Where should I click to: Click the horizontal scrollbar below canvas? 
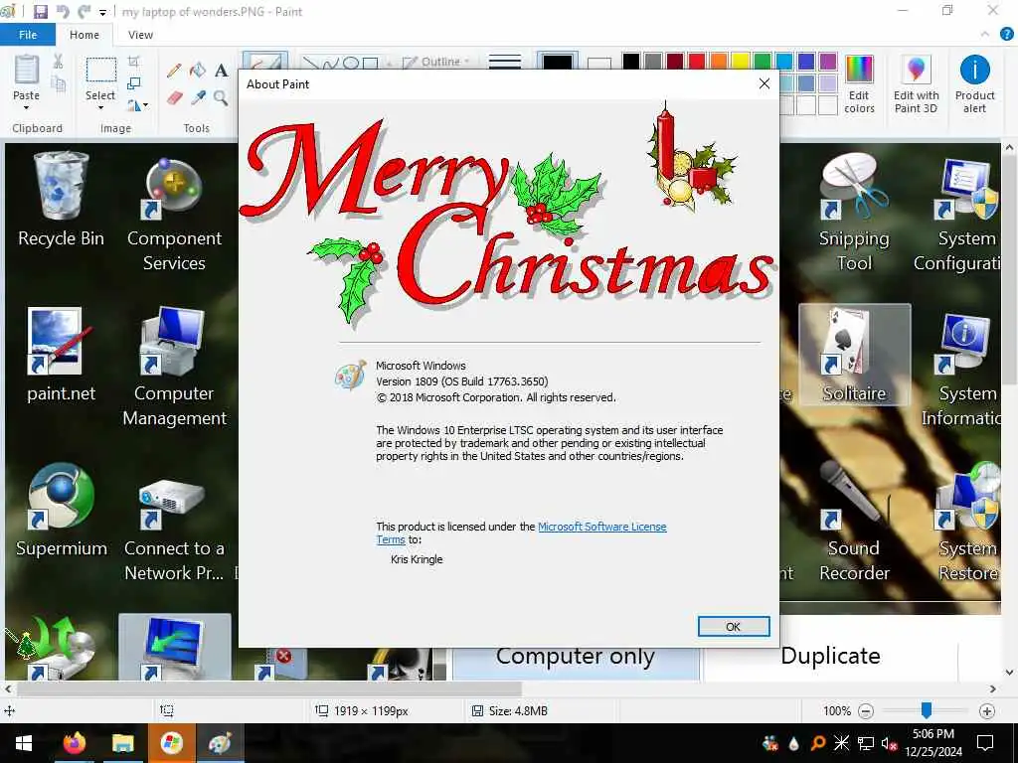[269, 688]
